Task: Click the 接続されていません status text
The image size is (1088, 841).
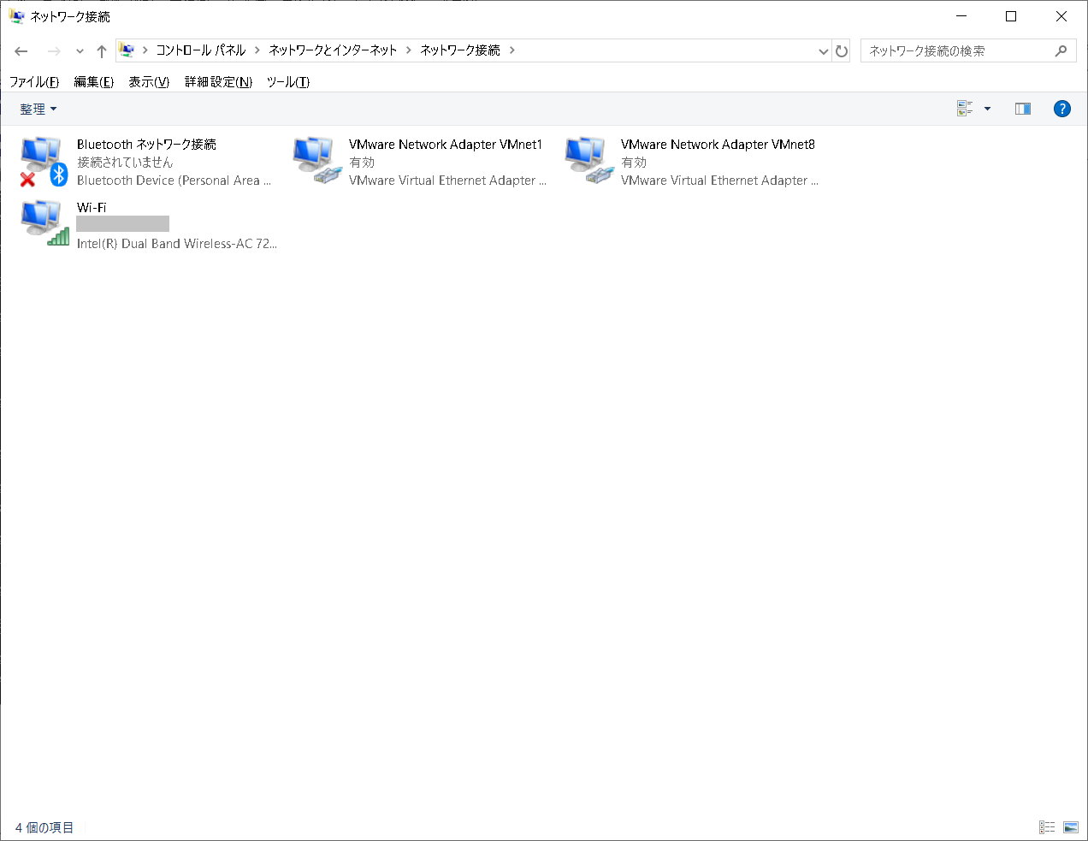Action: pos(125,163)
